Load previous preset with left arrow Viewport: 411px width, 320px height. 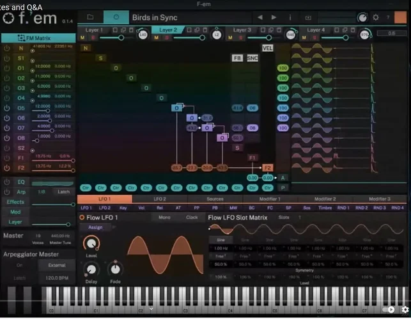[260, 17]
